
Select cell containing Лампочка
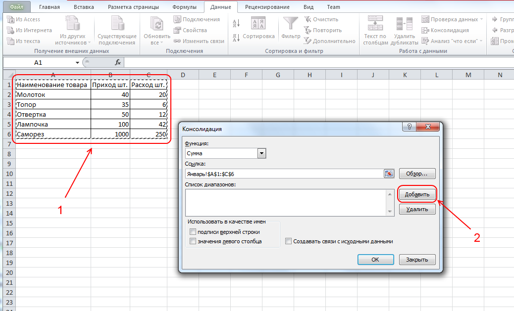pyautogui.click(x=53, y=125)
